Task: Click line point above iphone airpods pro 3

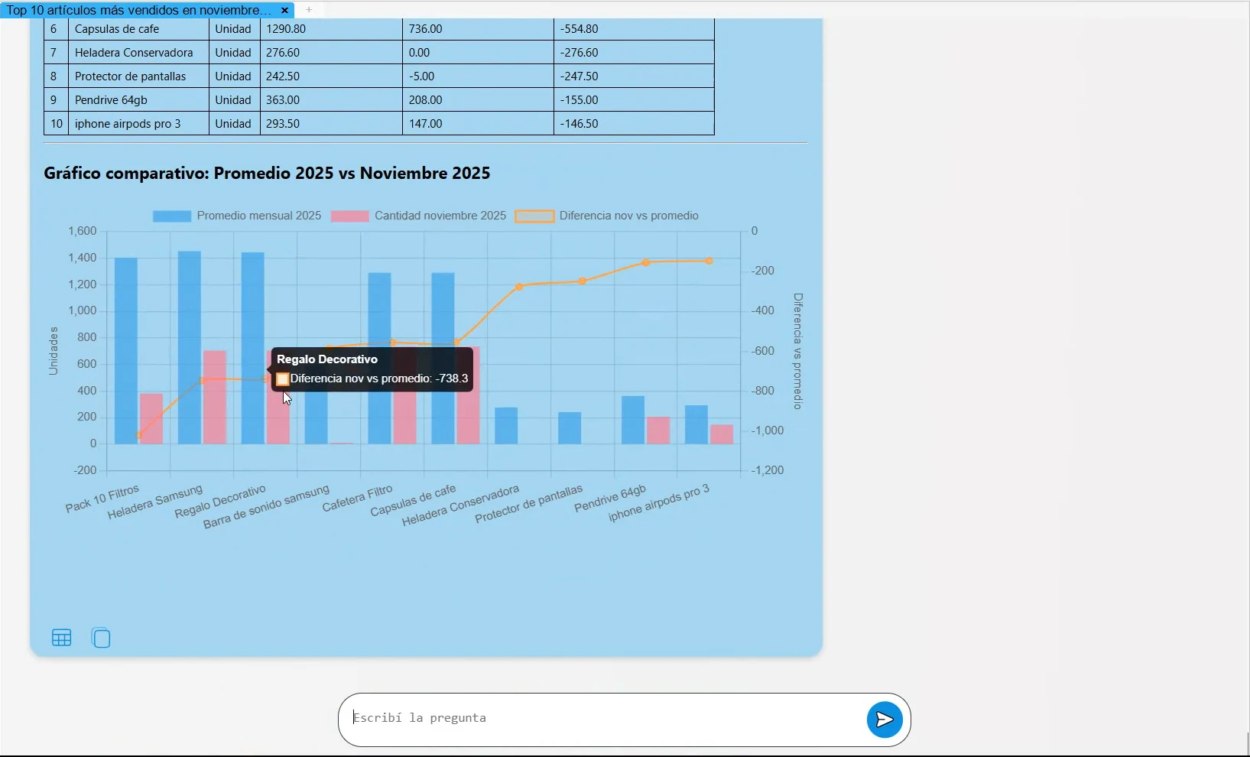Action: (x=709, y=261)
